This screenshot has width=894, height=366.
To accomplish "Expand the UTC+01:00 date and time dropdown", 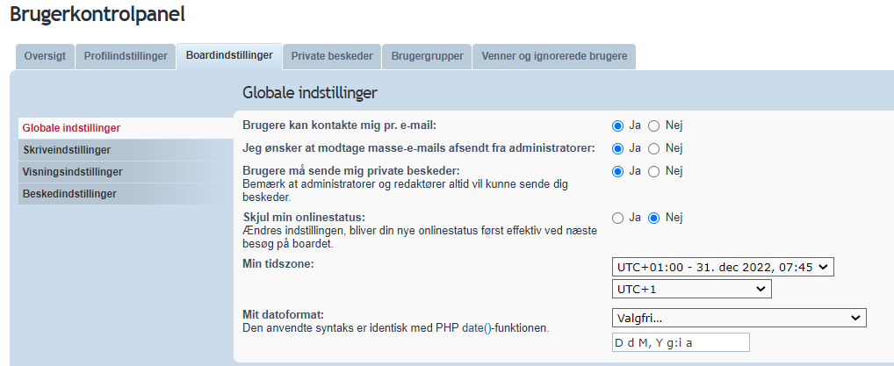I will (722, 267).
